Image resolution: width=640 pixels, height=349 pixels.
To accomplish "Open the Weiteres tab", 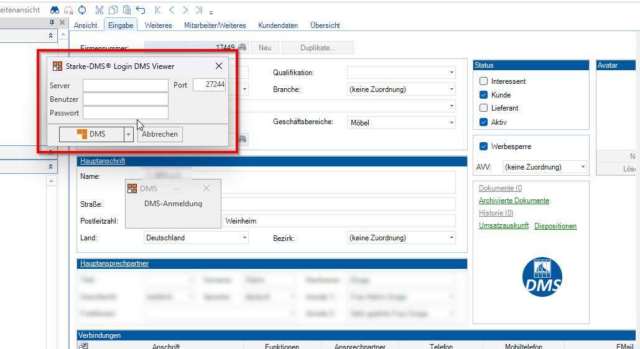I will (x=159, y=25).
